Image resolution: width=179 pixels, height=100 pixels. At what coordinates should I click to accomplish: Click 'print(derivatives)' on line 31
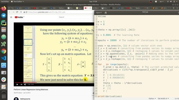(x=110, y=96)
